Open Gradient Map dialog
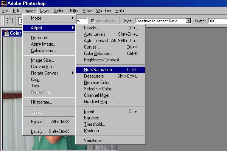 110,102
